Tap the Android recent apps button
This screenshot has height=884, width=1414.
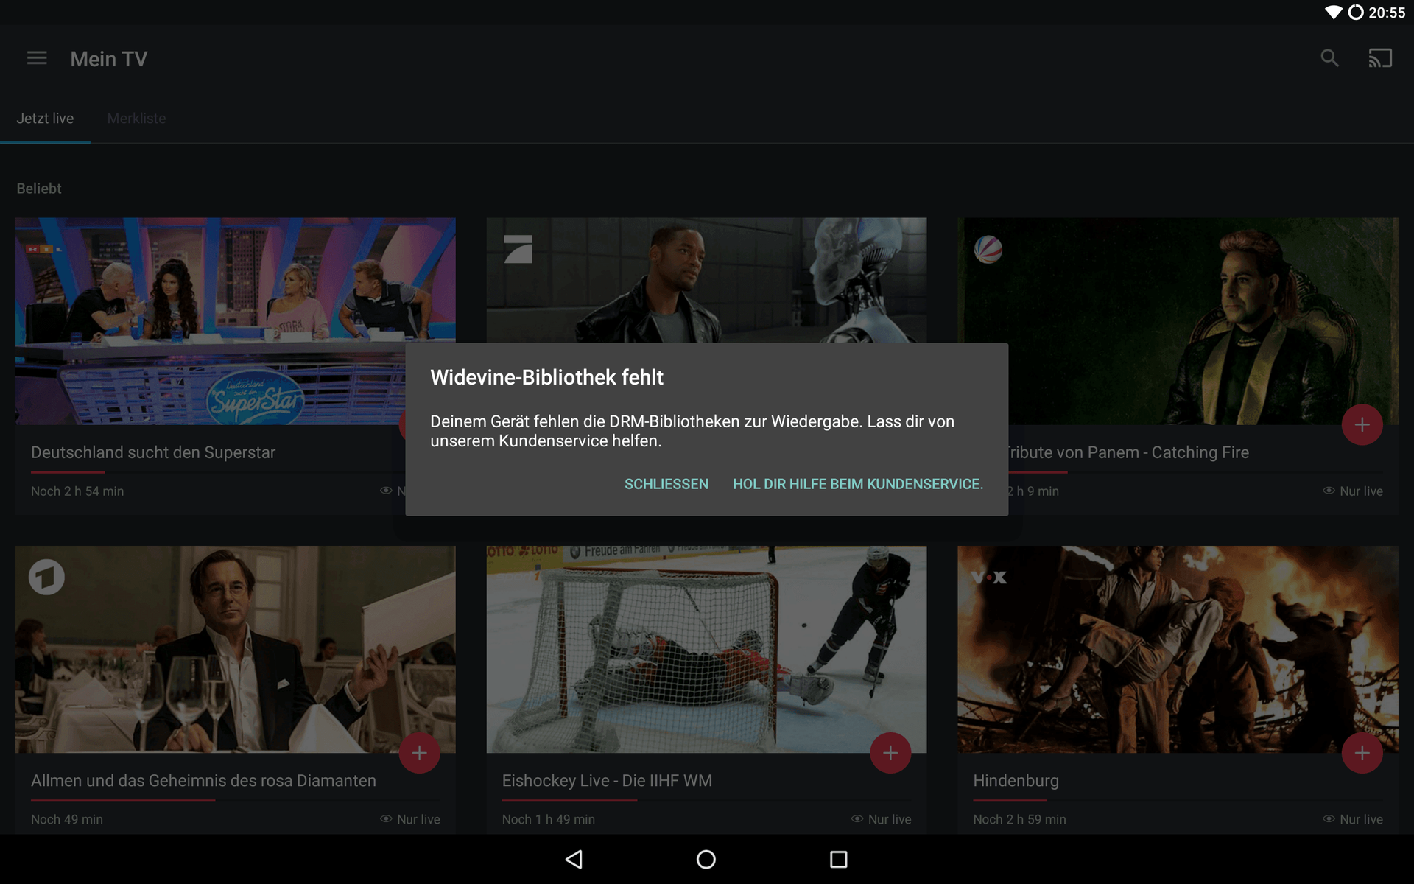tap(838, 859)
